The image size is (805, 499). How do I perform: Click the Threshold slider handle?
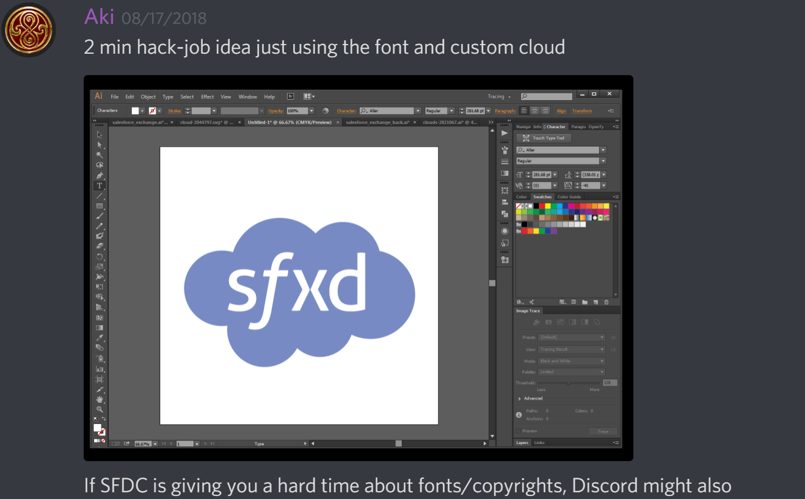(x=569, y=383)
